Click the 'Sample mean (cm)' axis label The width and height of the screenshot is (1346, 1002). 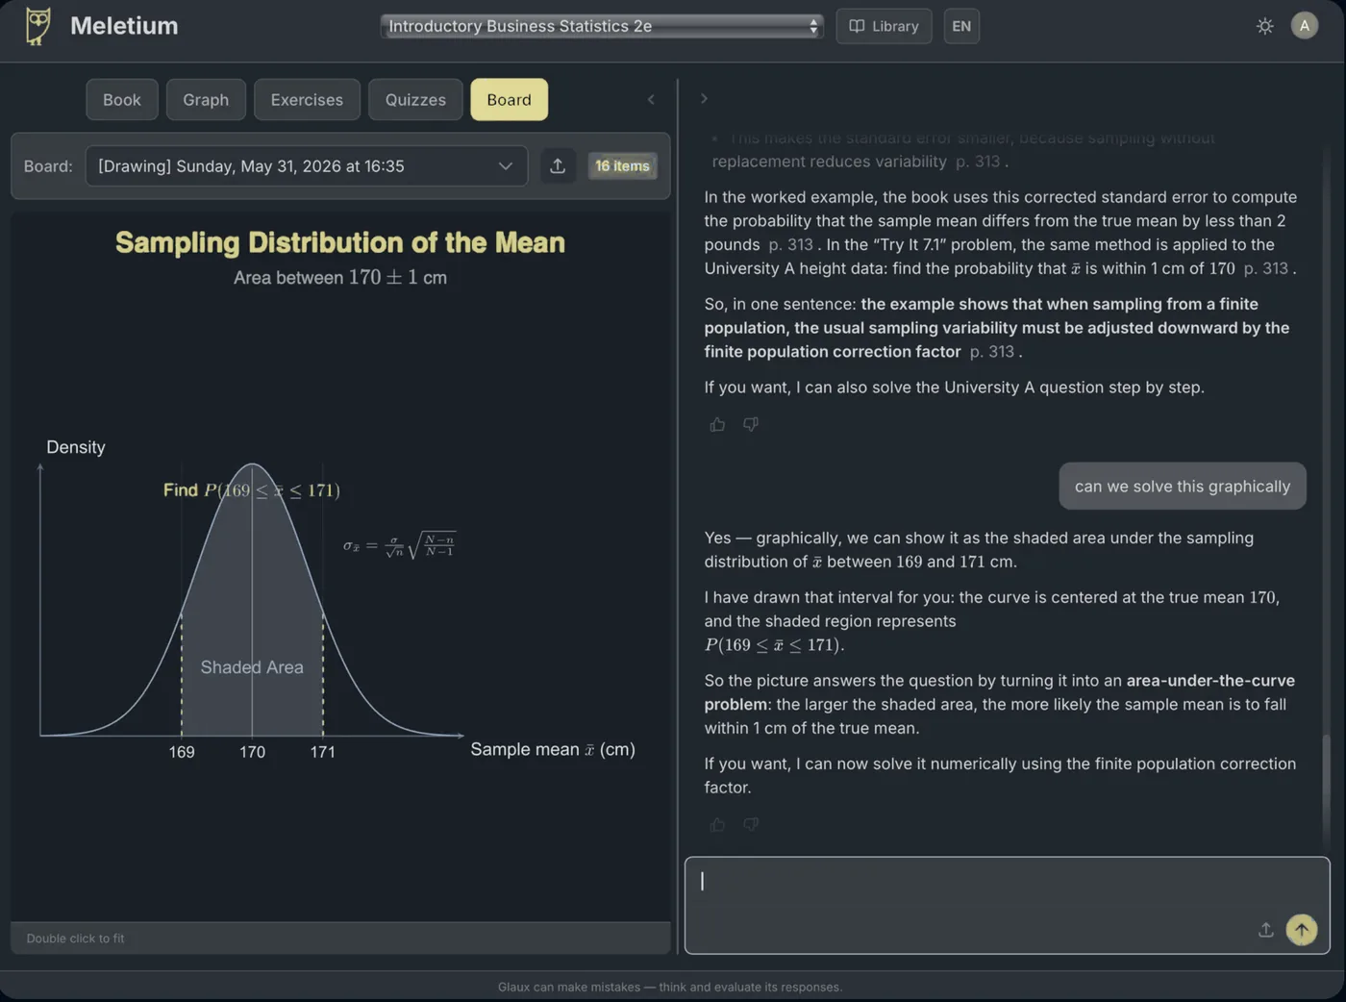(553, 749)
